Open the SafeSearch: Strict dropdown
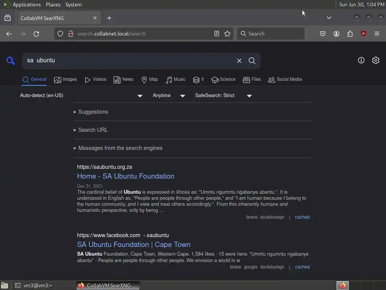The height and width of the screenshot is (290, 386). [x=223, y=96]
